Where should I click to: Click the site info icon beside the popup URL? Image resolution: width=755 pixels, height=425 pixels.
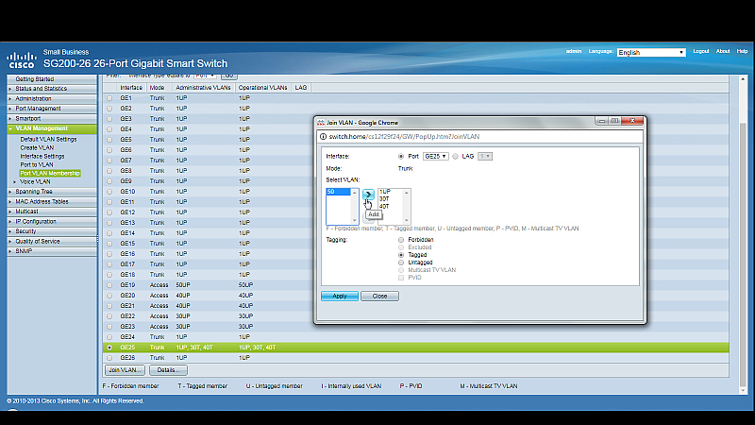click(x=323, y=137)
